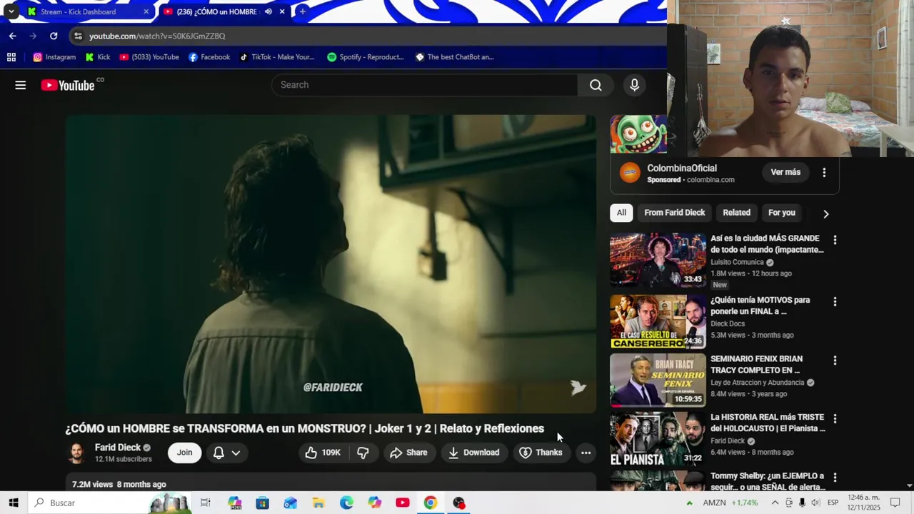The width and height of the screenshot is (914, 514).
Task: Mute the YouTube tab audio icon
Action: click(268, 11)
